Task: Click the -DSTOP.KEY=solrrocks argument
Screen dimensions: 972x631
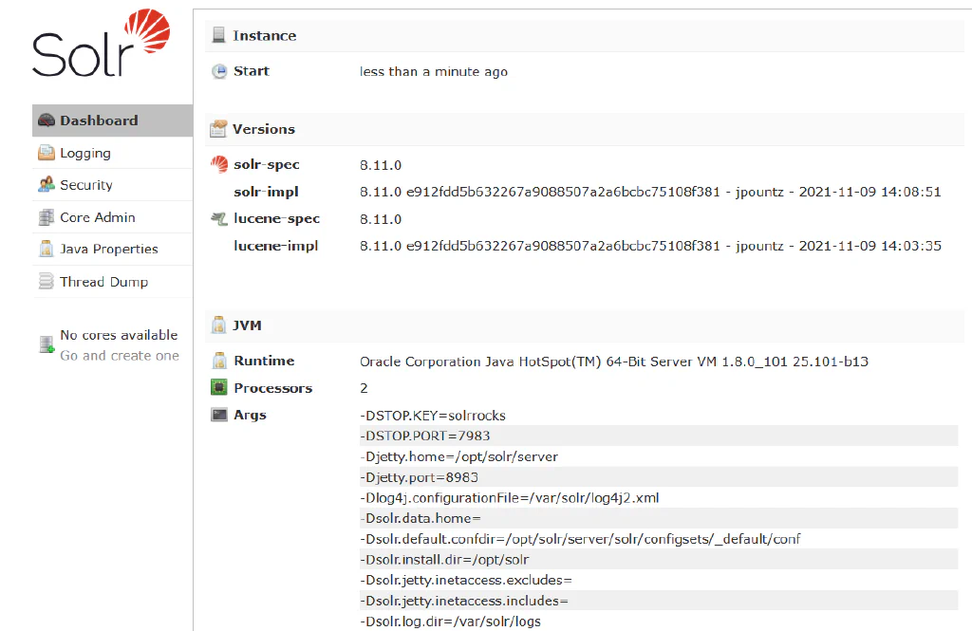Action: tap(433, 416)
